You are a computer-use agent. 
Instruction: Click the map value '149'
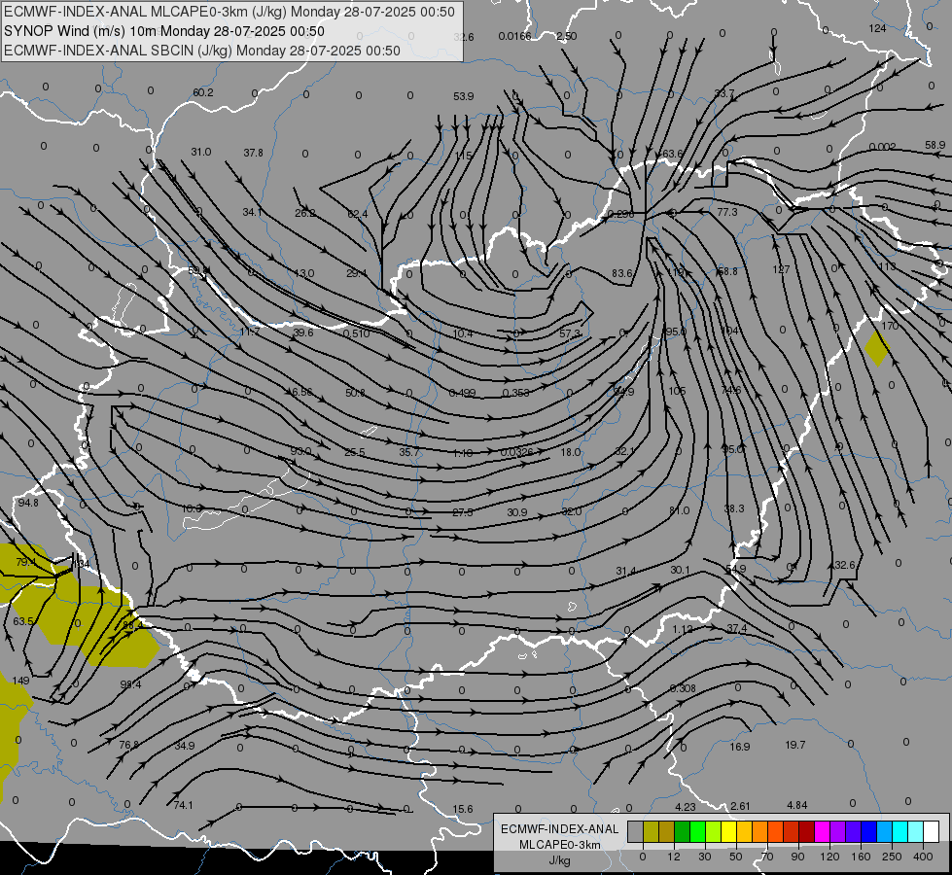click(x=20, y=681)
